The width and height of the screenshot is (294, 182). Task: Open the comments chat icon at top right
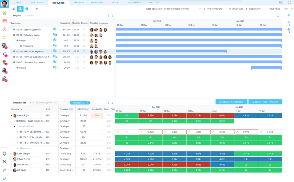pos(281,3)
